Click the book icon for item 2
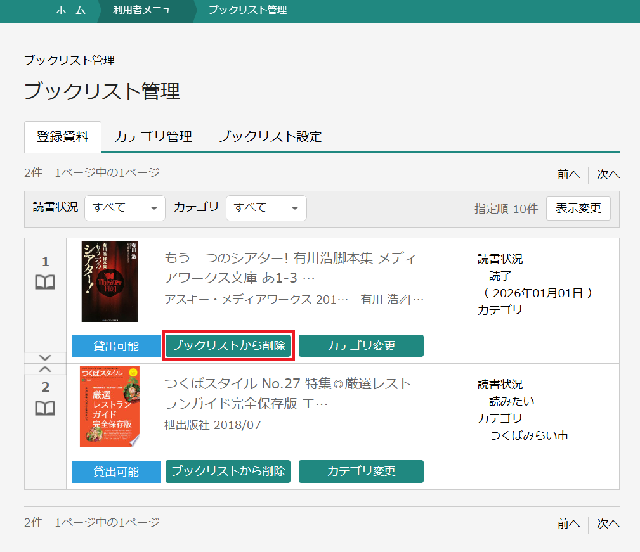The height and width of the screenshot is (552, 640). pos(45,408)
